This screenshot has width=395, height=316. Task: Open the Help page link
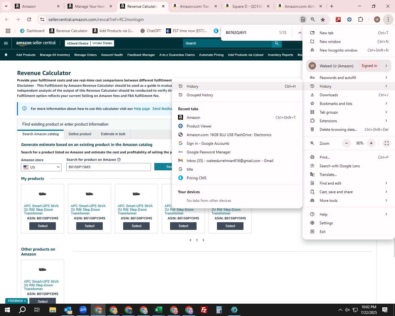[x=142, y=109]
